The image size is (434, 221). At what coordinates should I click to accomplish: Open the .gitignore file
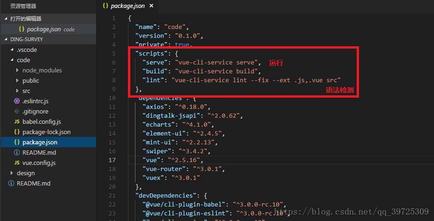click(x=36, y=112)
